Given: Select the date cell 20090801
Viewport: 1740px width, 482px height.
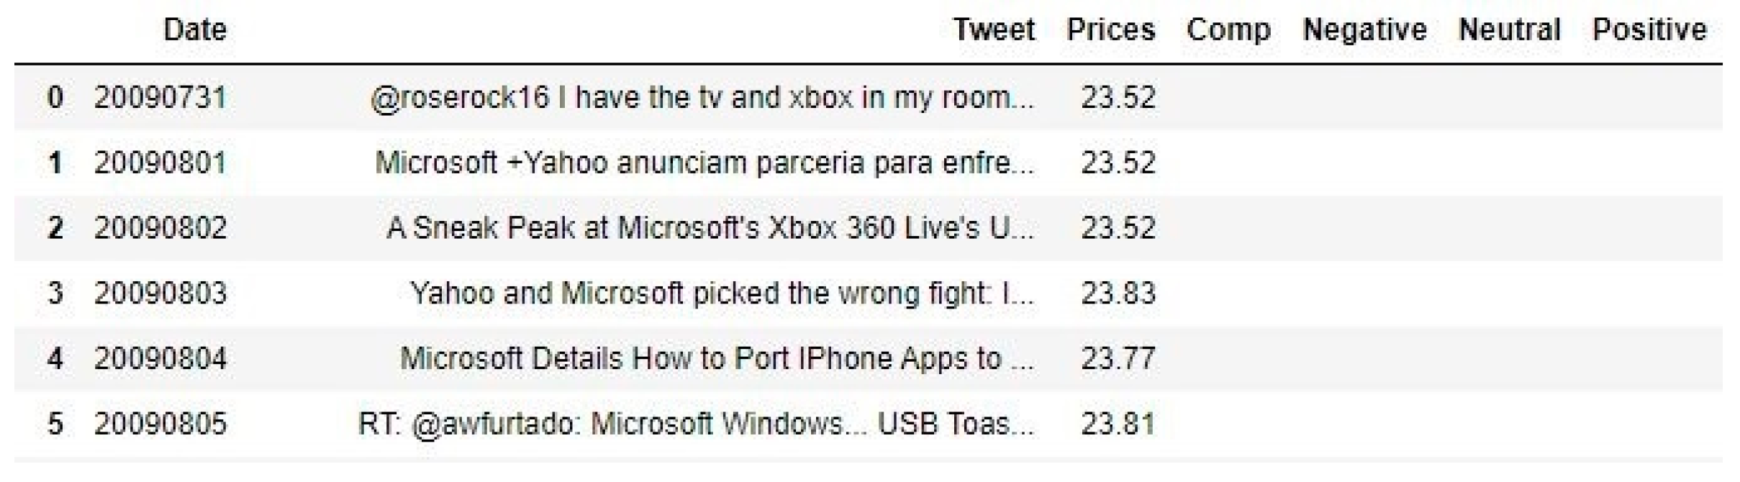Looking at the screenshot, I should [160, 163].
